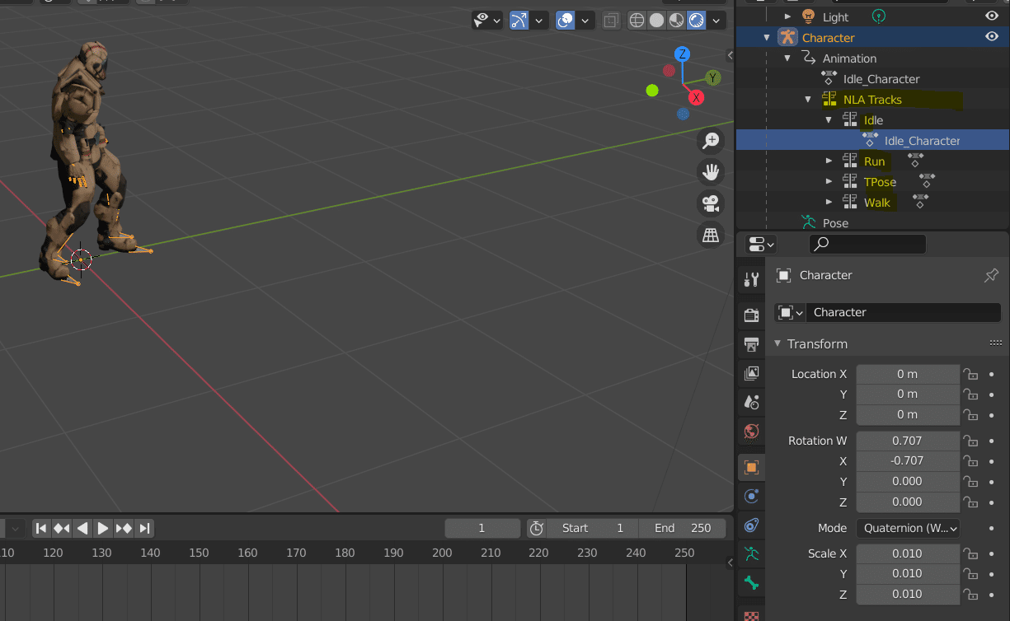Click the Rotation W value field
Screen dimensions: 1010x621
[908, 441]
